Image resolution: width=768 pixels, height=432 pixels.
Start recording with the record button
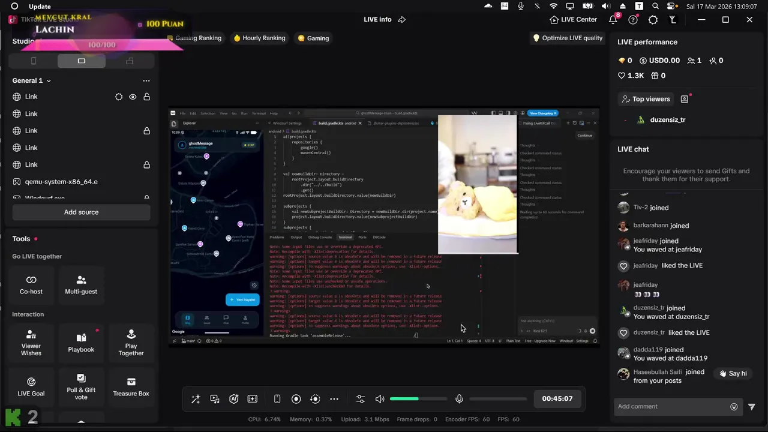click(296, 399)
